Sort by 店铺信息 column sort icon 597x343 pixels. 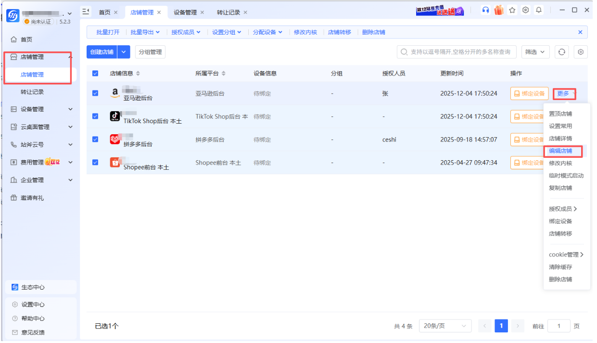138,74
